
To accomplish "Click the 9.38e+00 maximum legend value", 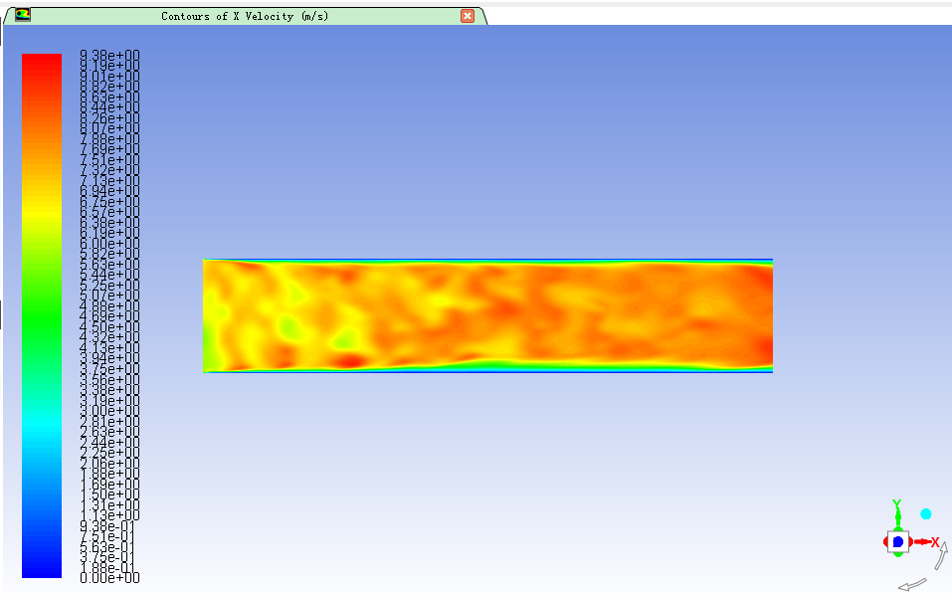I will [x=109, y=56].
